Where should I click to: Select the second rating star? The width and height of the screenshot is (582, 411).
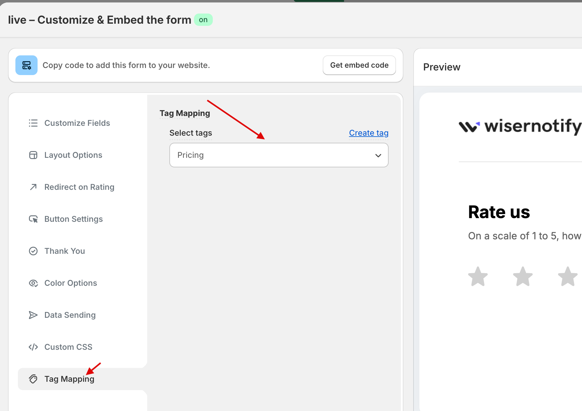coord(523,276)
